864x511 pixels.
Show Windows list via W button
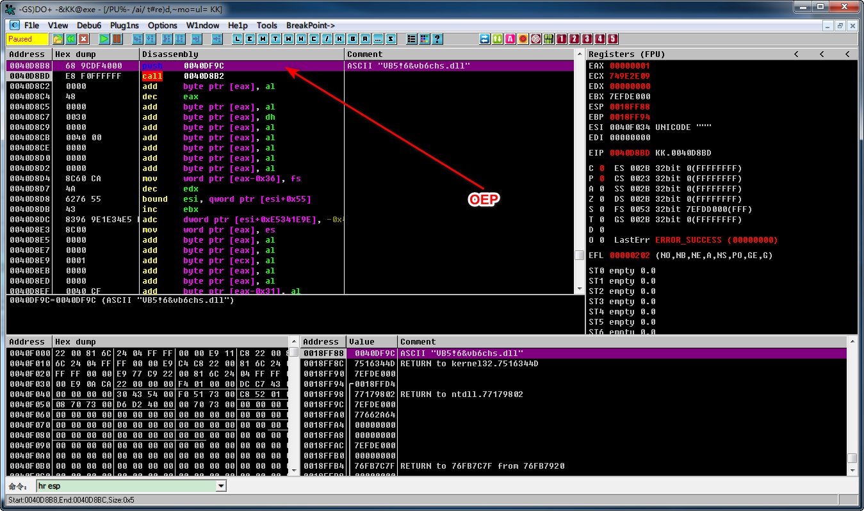pyautogui.click(x=288, y=39)
